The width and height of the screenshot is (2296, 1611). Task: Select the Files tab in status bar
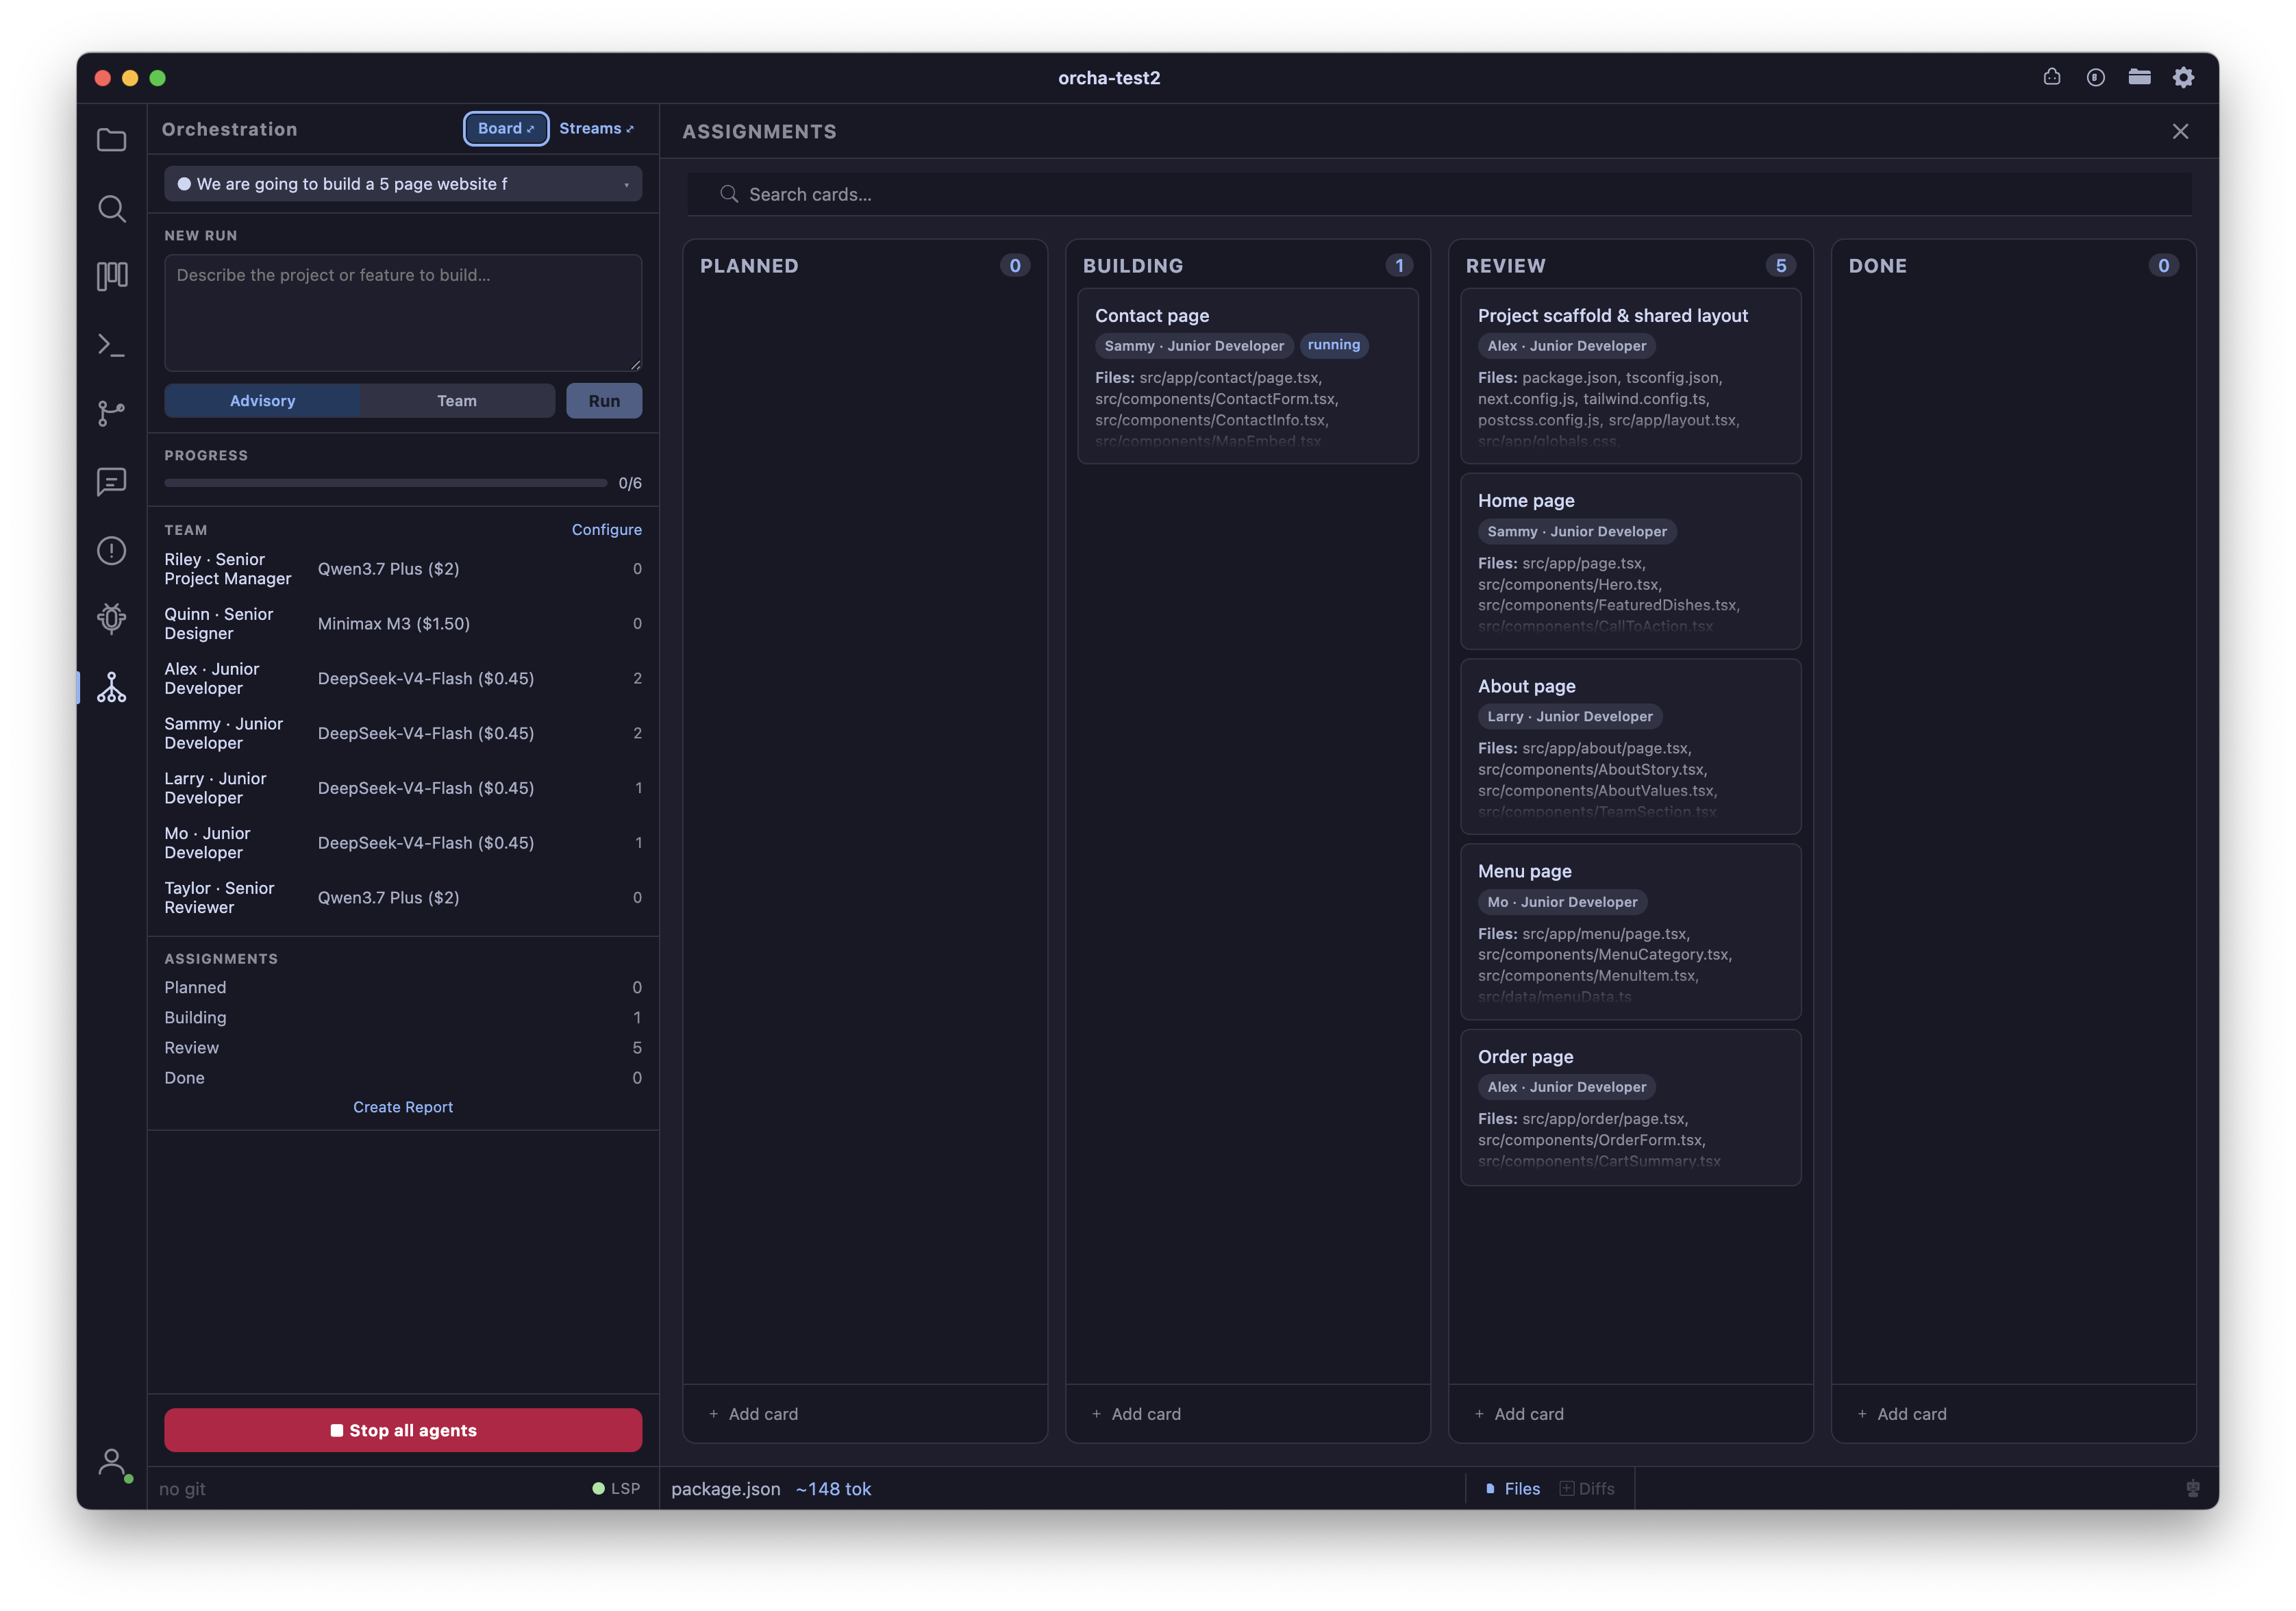point(1513,1488)
